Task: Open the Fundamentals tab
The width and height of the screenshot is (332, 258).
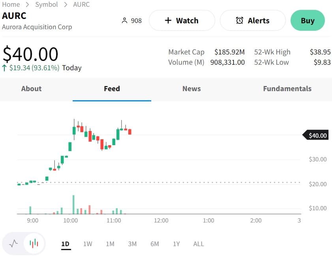Action: click(287, 89)
